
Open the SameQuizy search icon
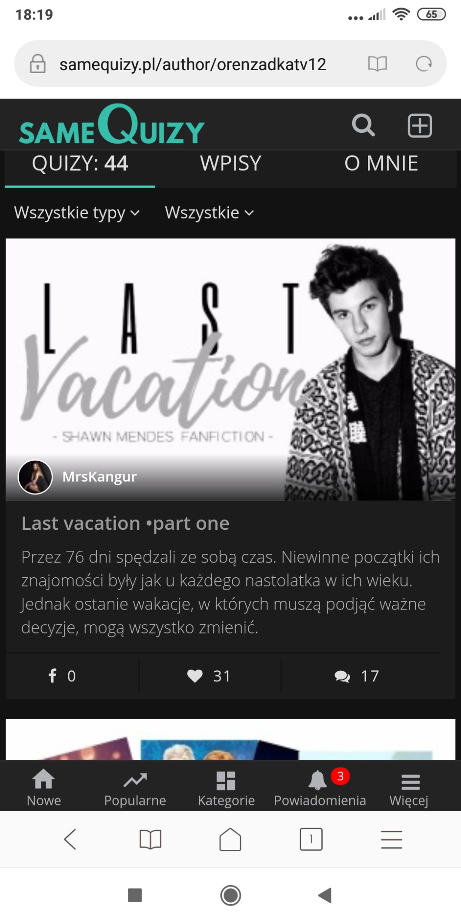click(363, 126)
